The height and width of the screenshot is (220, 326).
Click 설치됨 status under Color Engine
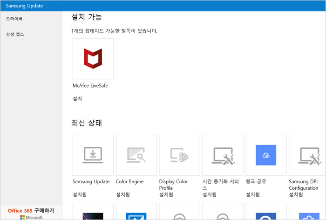(122, 194)
